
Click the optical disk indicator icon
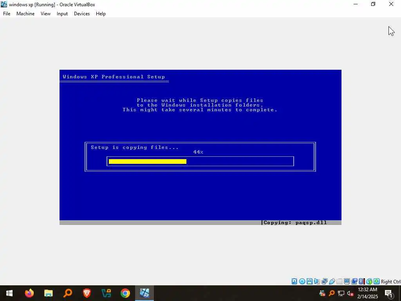(302, 281)
